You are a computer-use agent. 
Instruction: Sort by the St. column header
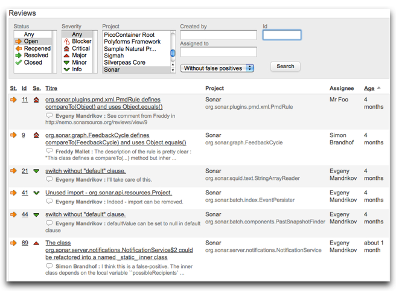(13, 88)
